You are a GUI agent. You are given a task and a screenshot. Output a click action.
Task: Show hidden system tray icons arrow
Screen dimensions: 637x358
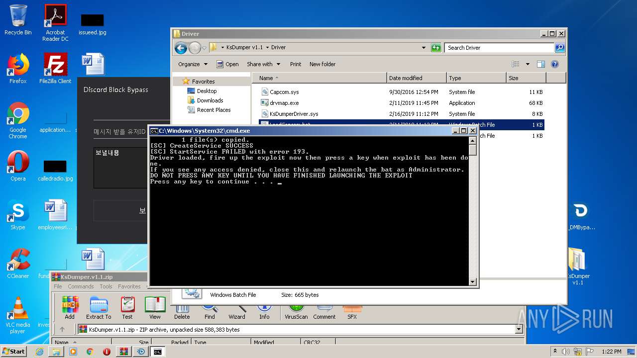pyautogui.click(x=555, y=352)
